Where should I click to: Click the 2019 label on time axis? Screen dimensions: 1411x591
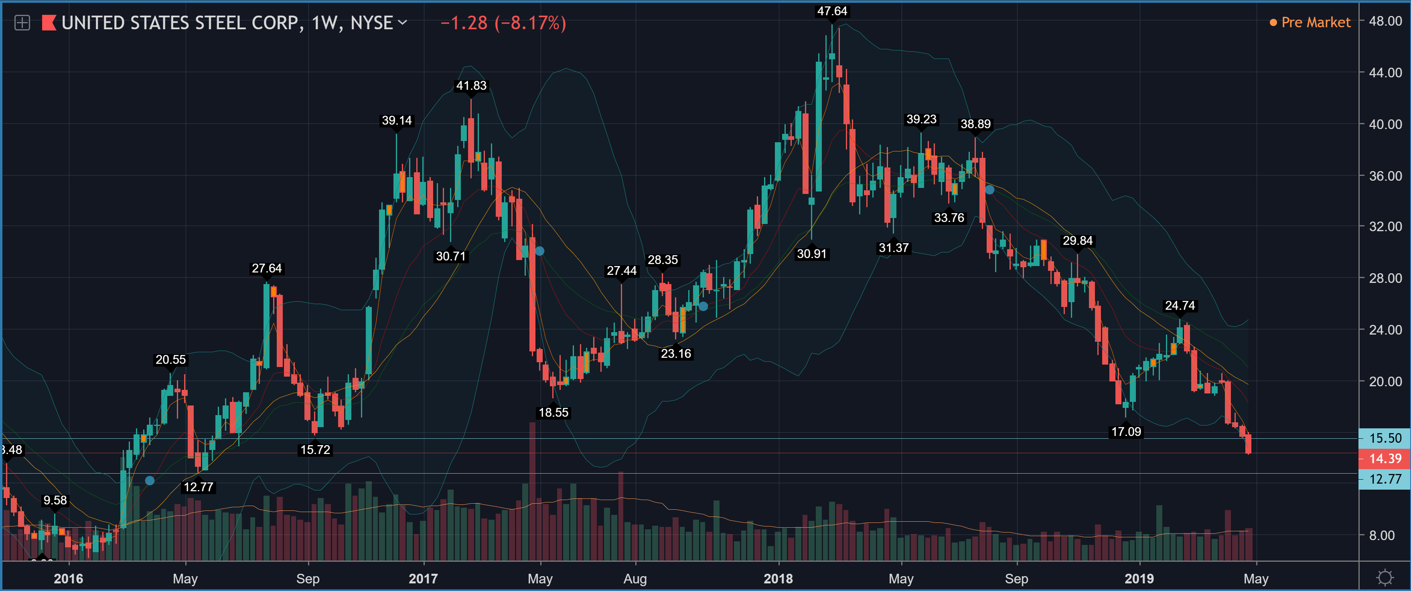(x=1139, y=579)
